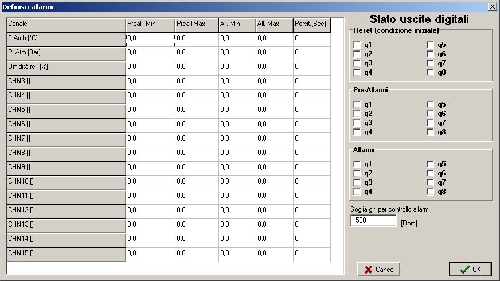The width and height of the screenshot is (500, 281).
Task: Click the OK button with green checkmark
Action: (x=470, y=269)
